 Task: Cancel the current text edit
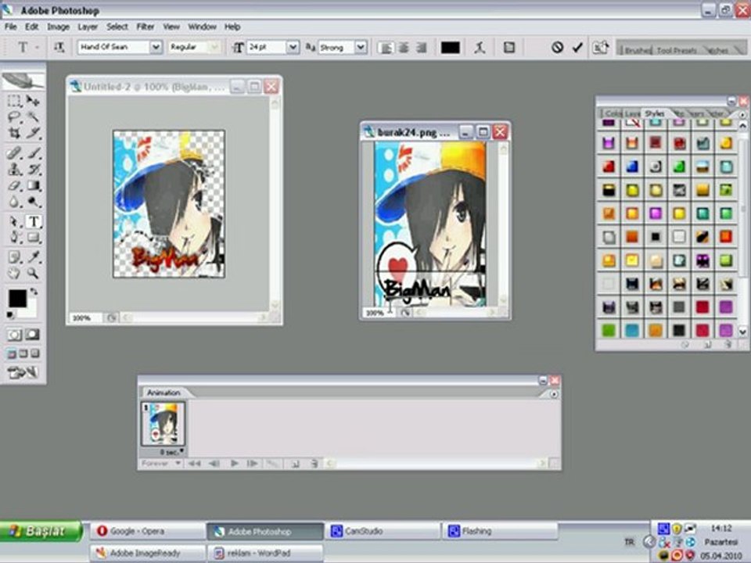click(556, 48)
